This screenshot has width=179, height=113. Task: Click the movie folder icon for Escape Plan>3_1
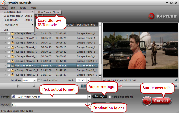(x=12, y=43)
